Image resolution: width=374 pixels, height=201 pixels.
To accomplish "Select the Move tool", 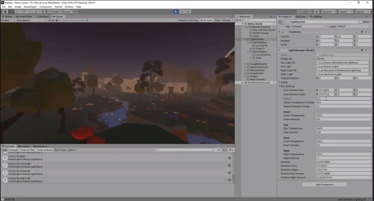I will [11, 12].
